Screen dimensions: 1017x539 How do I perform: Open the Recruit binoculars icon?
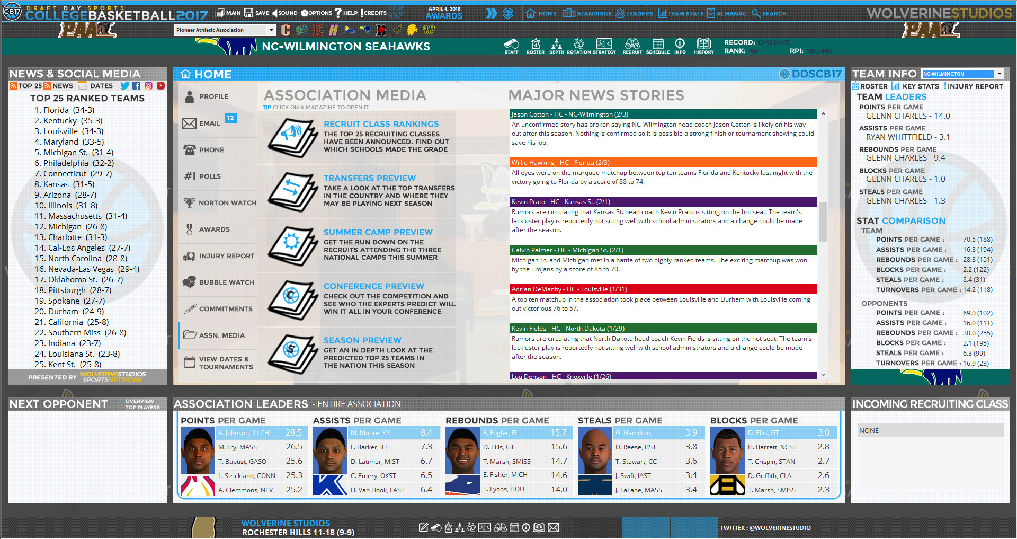click(x=632, y=46)
